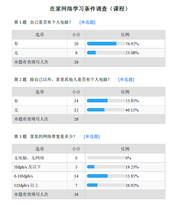Click the 26.92% progress bar
The height and width of the screenshot is (204, 173).
click(x=106, y=185)
